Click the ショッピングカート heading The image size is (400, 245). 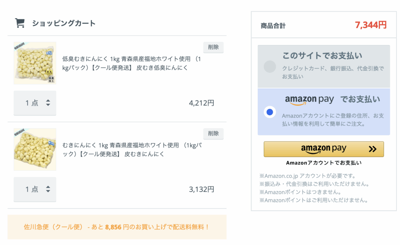click(64, 23)
